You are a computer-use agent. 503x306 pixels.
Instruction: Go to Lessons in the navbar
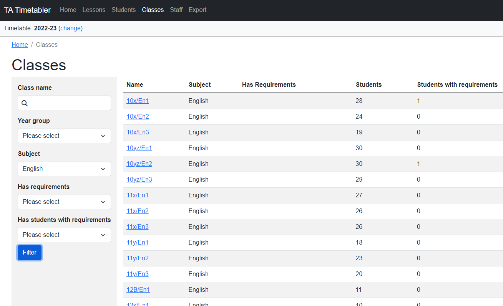[x=94, y=10]
